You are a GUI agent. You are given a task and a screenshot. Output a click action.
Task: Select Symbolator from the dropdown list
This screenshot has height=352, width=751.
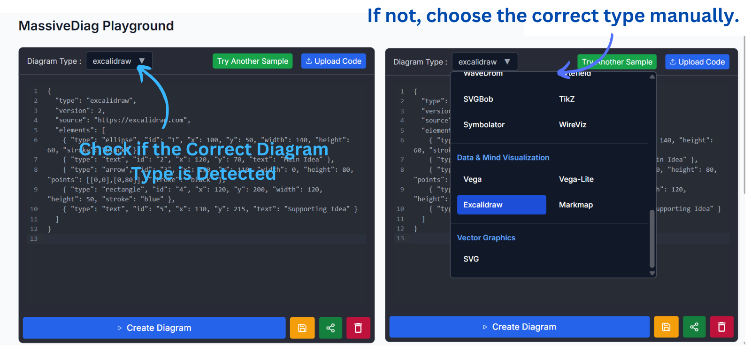point(483,124)
